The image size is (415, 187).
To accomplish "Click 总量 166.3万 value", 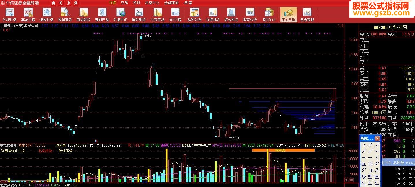I will pyautogui.click(x=378, y=112).
